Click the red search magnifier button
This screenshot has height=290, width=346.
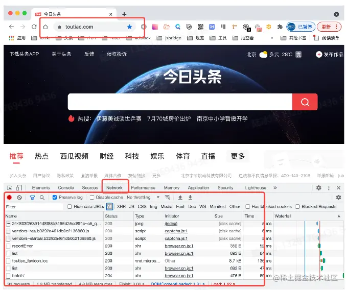[x=305, y=102]
